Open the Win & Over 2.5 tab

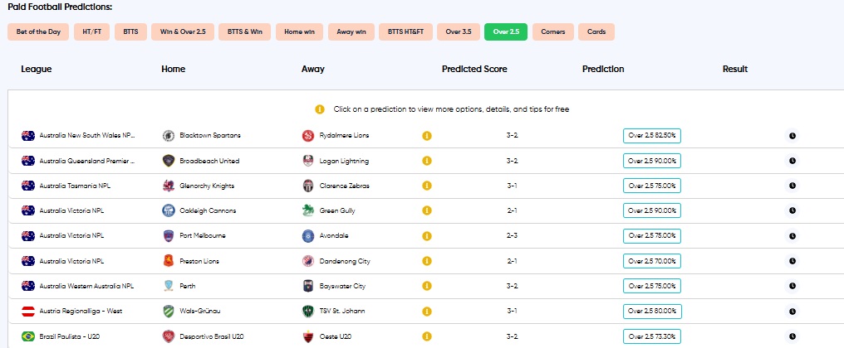183,31
